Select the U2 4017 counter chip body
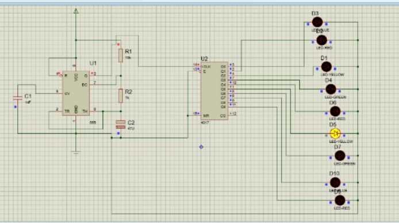Image resolution: width=399 pixels, height=223 pixels. click(214, 91)
